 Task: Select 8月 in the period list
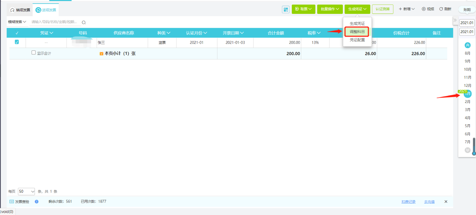468,53
